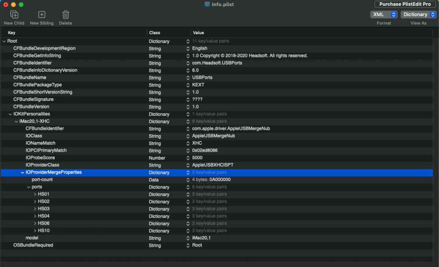This screenshot has width=439, height=267.
Task: Click the value 0x02ed8086
Action: coord(205,150)
